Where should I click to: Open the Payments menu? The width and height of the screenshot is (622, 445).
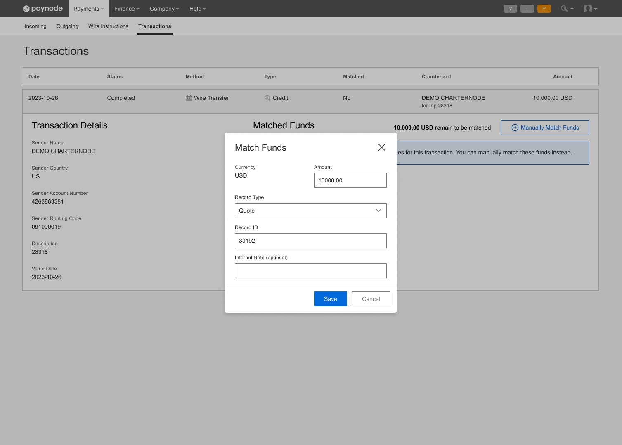pyautogui.click(x=89, y=9)
